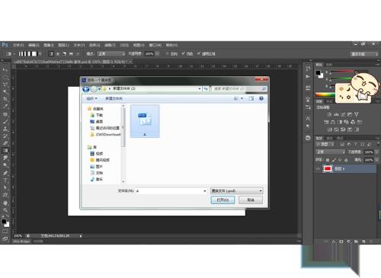Click the Help icon in the file dialog
The image size is (381, 278).
point(261,98)
